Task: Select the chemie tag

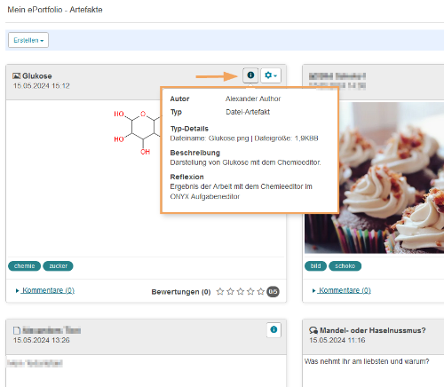Action: click(24, 266)
